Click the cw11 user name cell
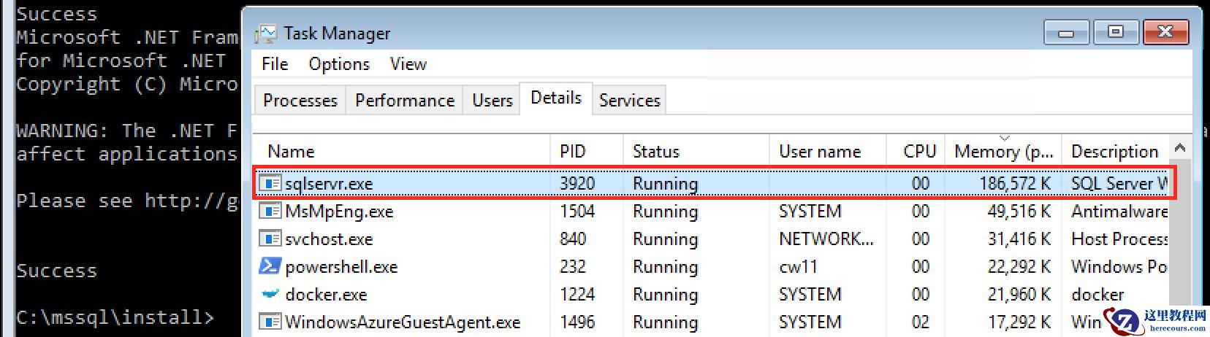1210x337 pixels. tap(798, 267)
